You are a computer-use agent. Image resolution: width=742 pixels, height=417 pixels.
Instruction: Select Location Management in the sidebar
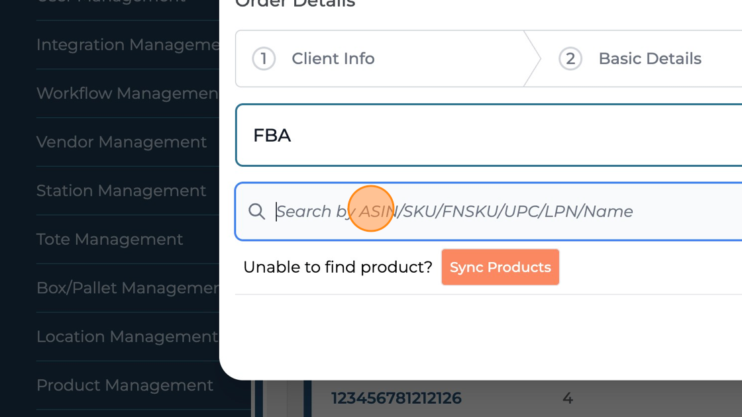click(127, 336)
